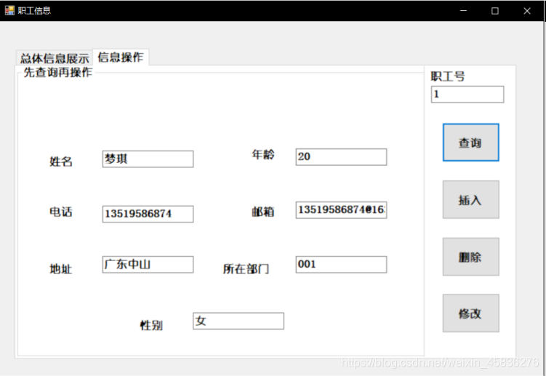Click the 性别 label
This screenshot has width=546, height=376.
point(151,326)
